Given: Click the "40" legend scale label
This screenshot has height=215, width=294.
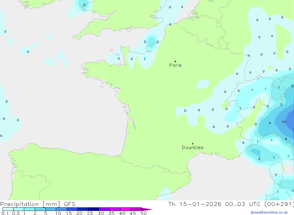Looking at the screenshot, I should 122,213.
